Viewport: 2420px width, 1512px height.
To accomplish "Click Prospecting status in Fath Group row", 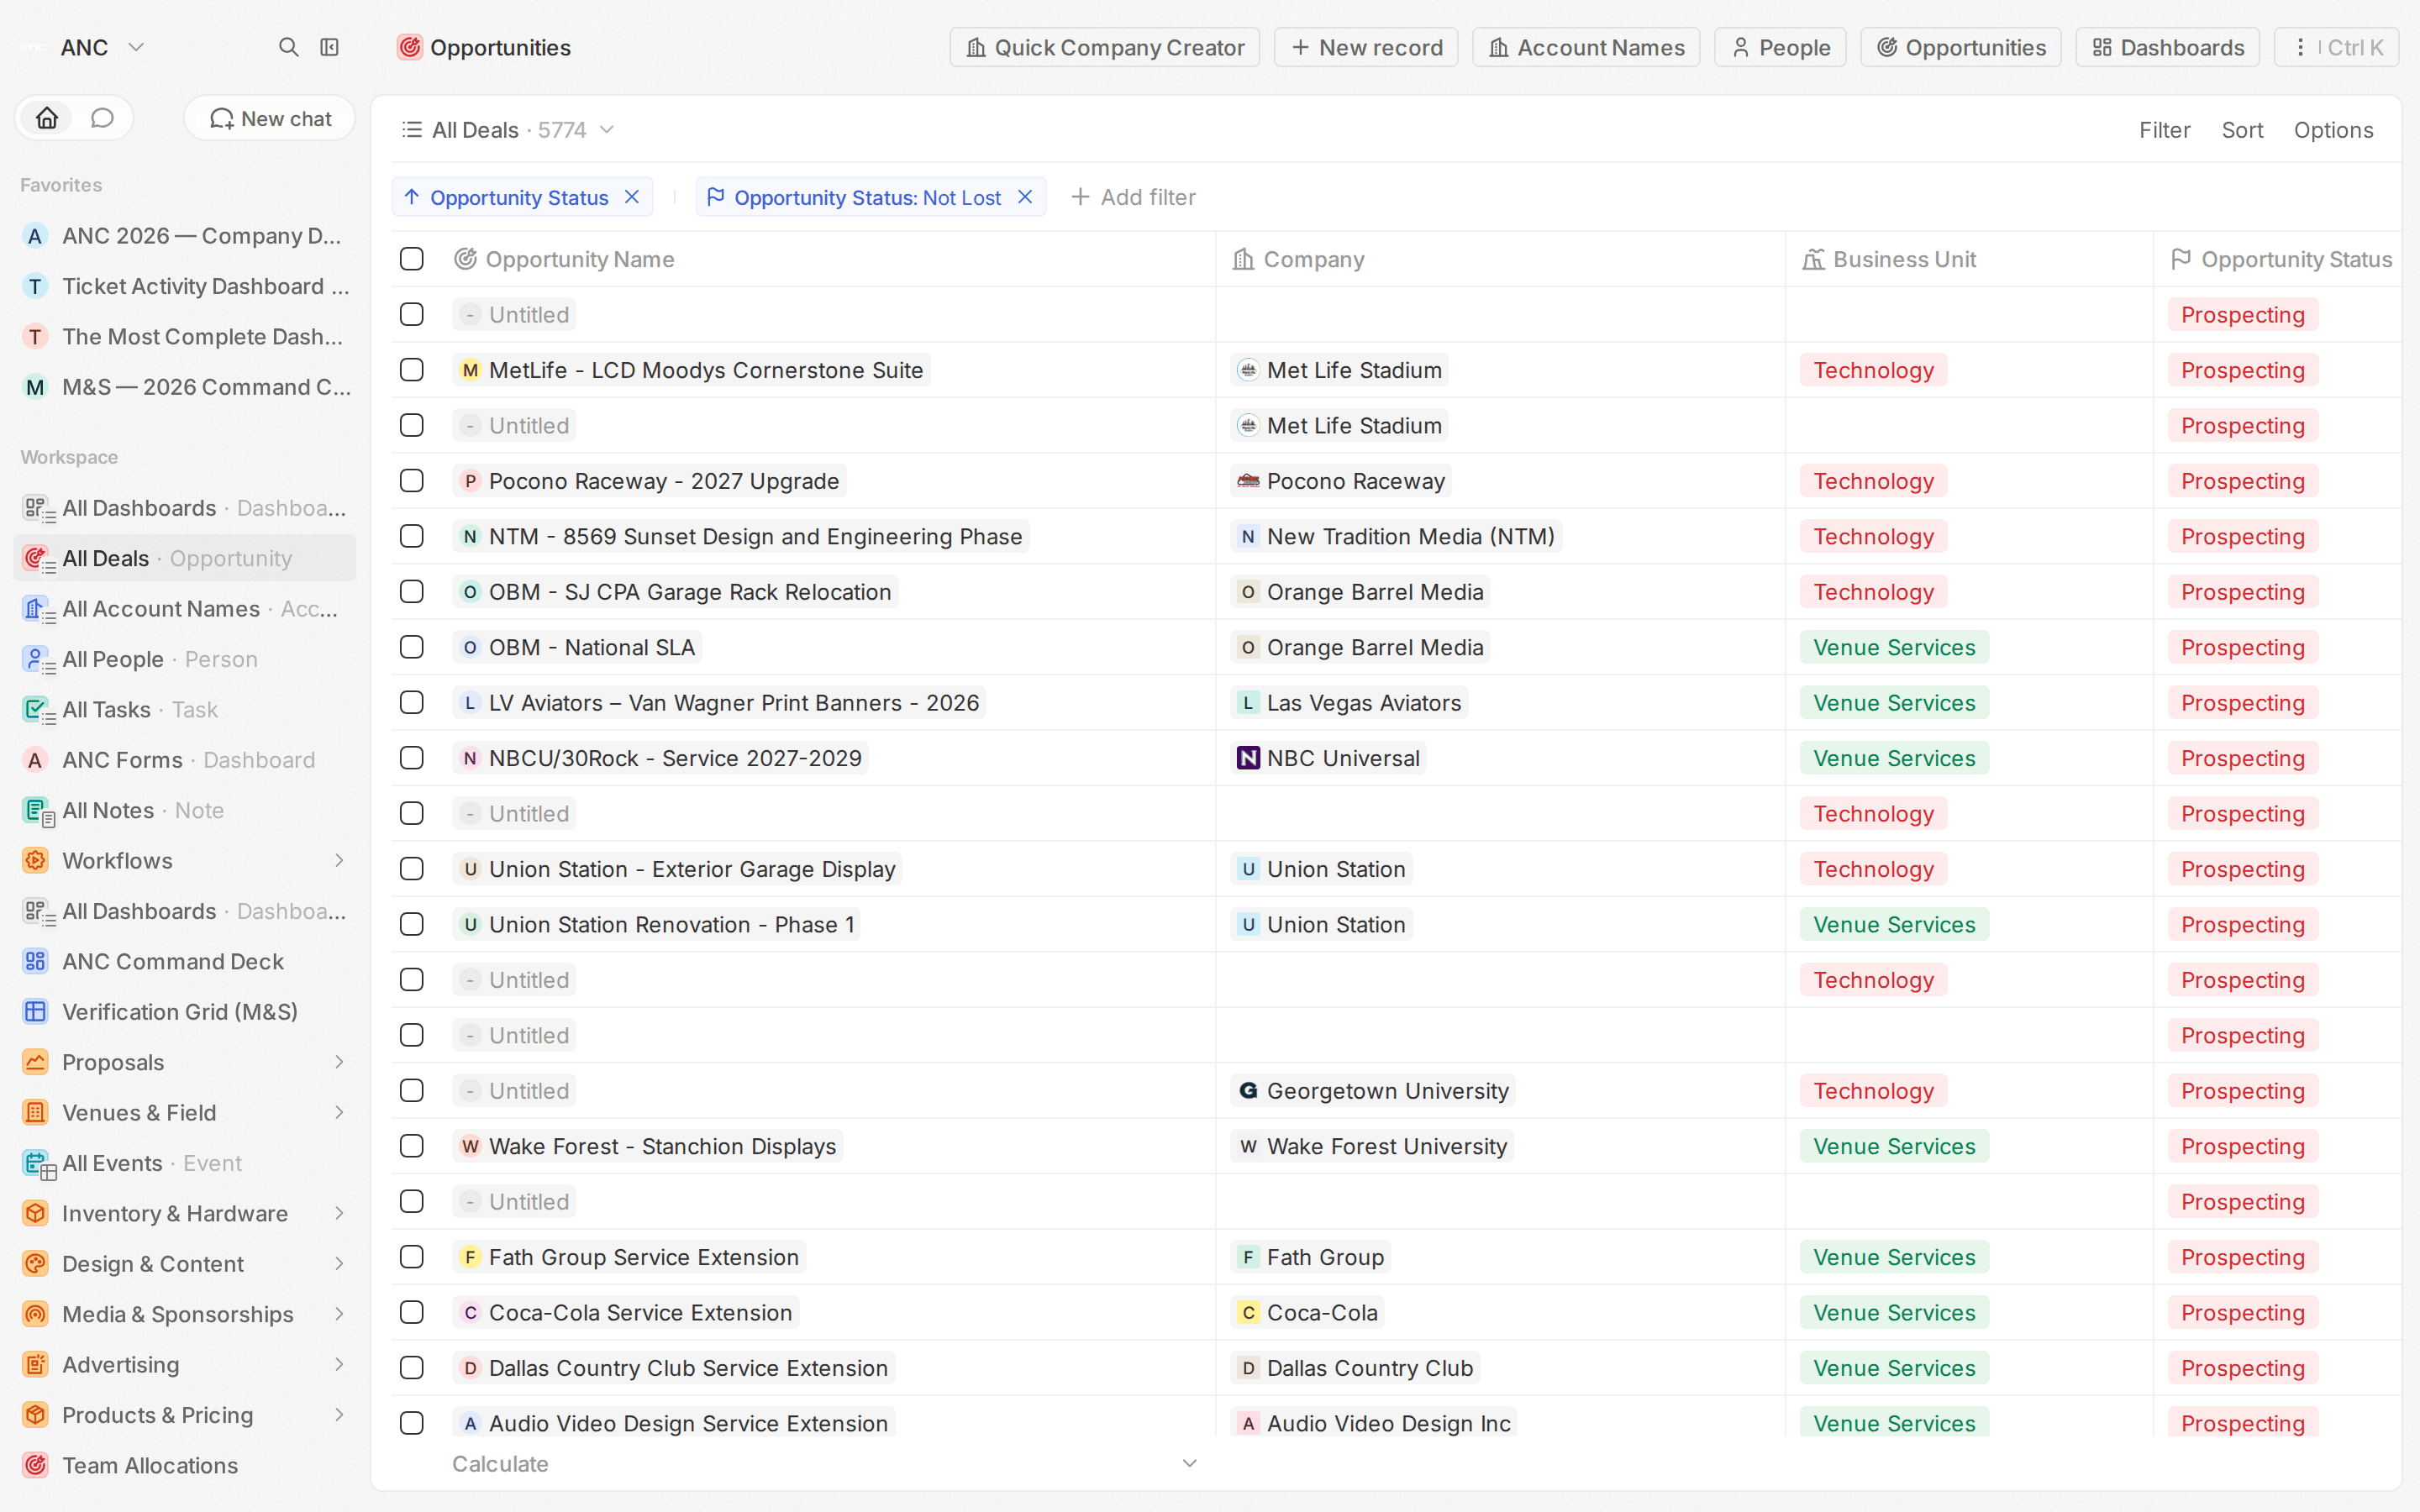I will (2242, 1257).
